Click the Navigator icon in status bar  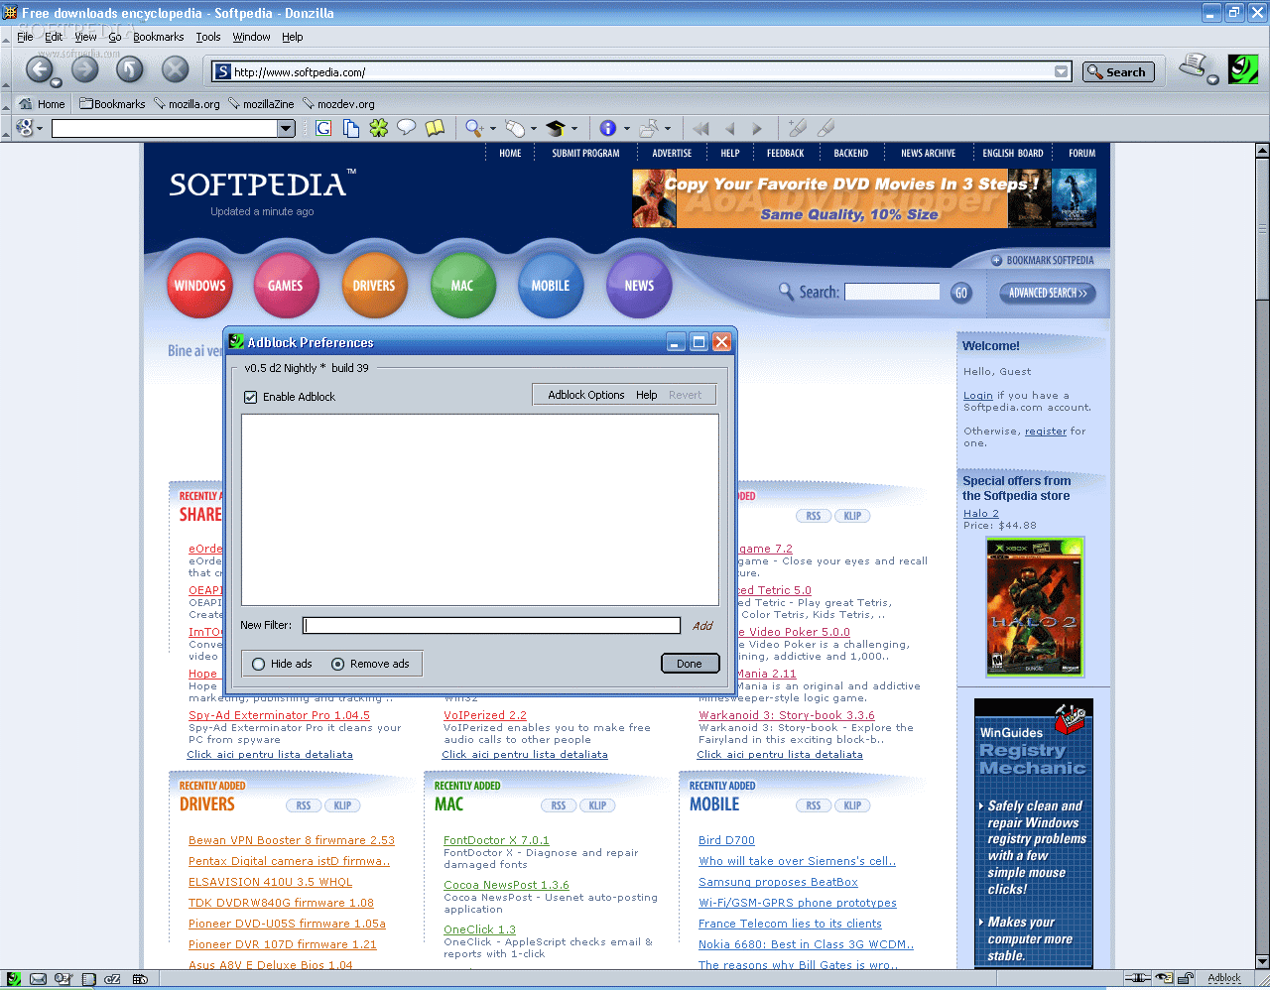click(x=13, y=979)
